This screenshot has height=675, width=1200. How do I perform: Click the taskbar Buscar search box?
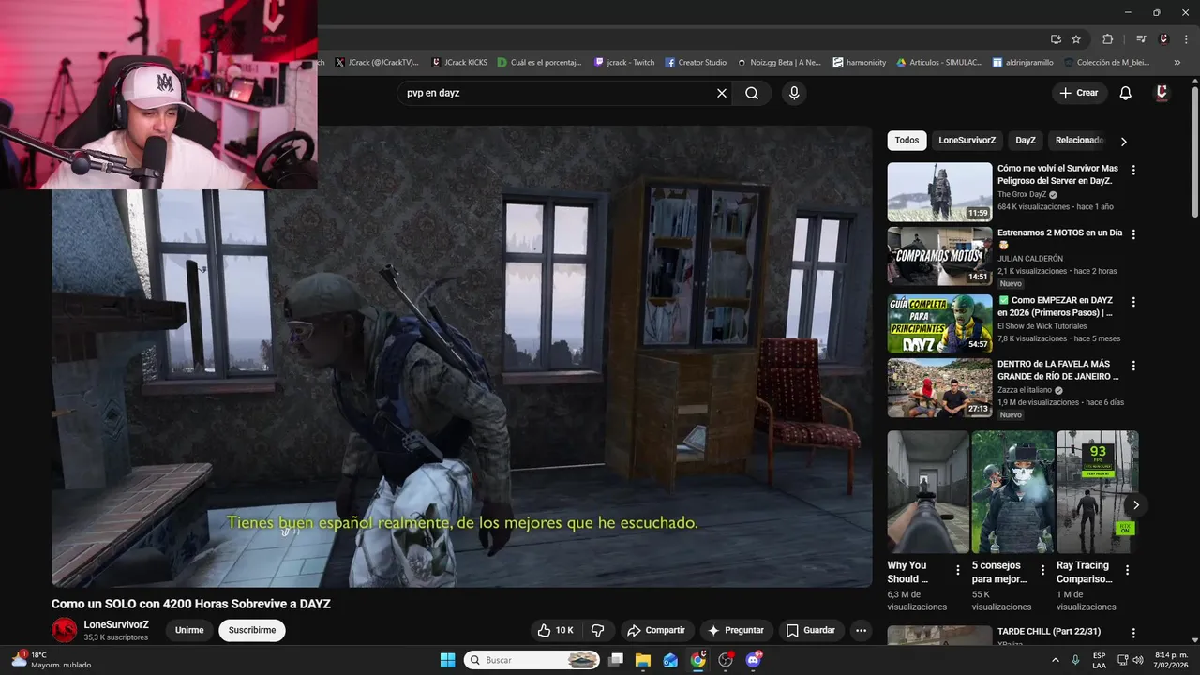[532, 660]
